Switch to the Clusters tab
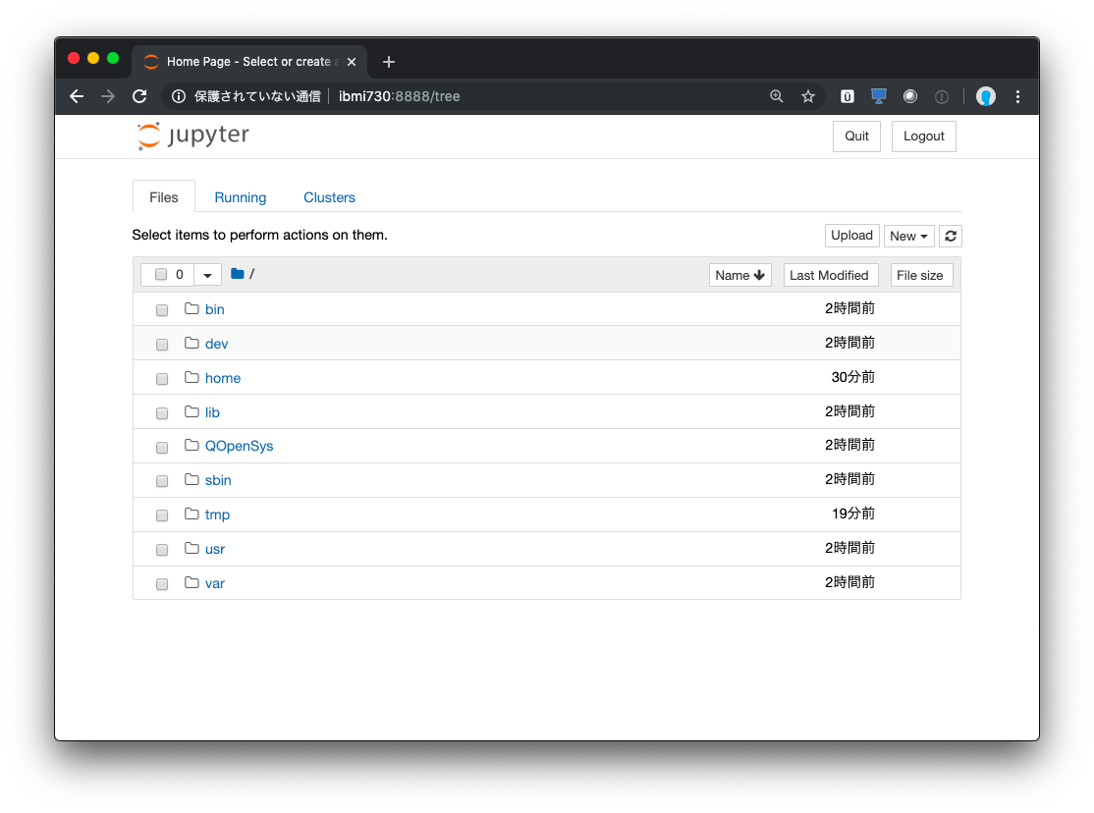The height and width of the screenshot is (813, 1094). [329, 196]
